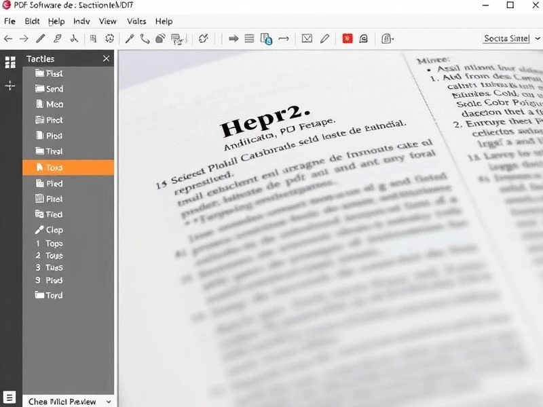Click the rotate refresh toolbar icon
This screenshot has height=407, width=543.
tap(203, 39)
